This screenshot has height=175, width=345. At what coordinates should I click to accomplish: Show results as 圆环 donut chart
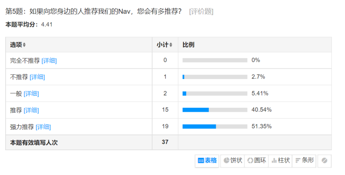(x=257, y=160)
